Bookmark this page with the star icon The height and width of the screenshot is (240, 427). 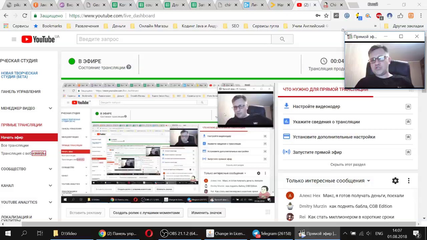tap(326, 16)
